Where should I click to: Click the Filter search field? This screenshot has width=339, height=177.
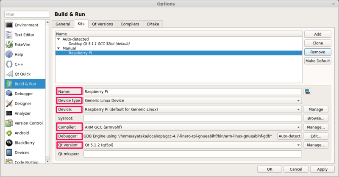pos(27,14)
